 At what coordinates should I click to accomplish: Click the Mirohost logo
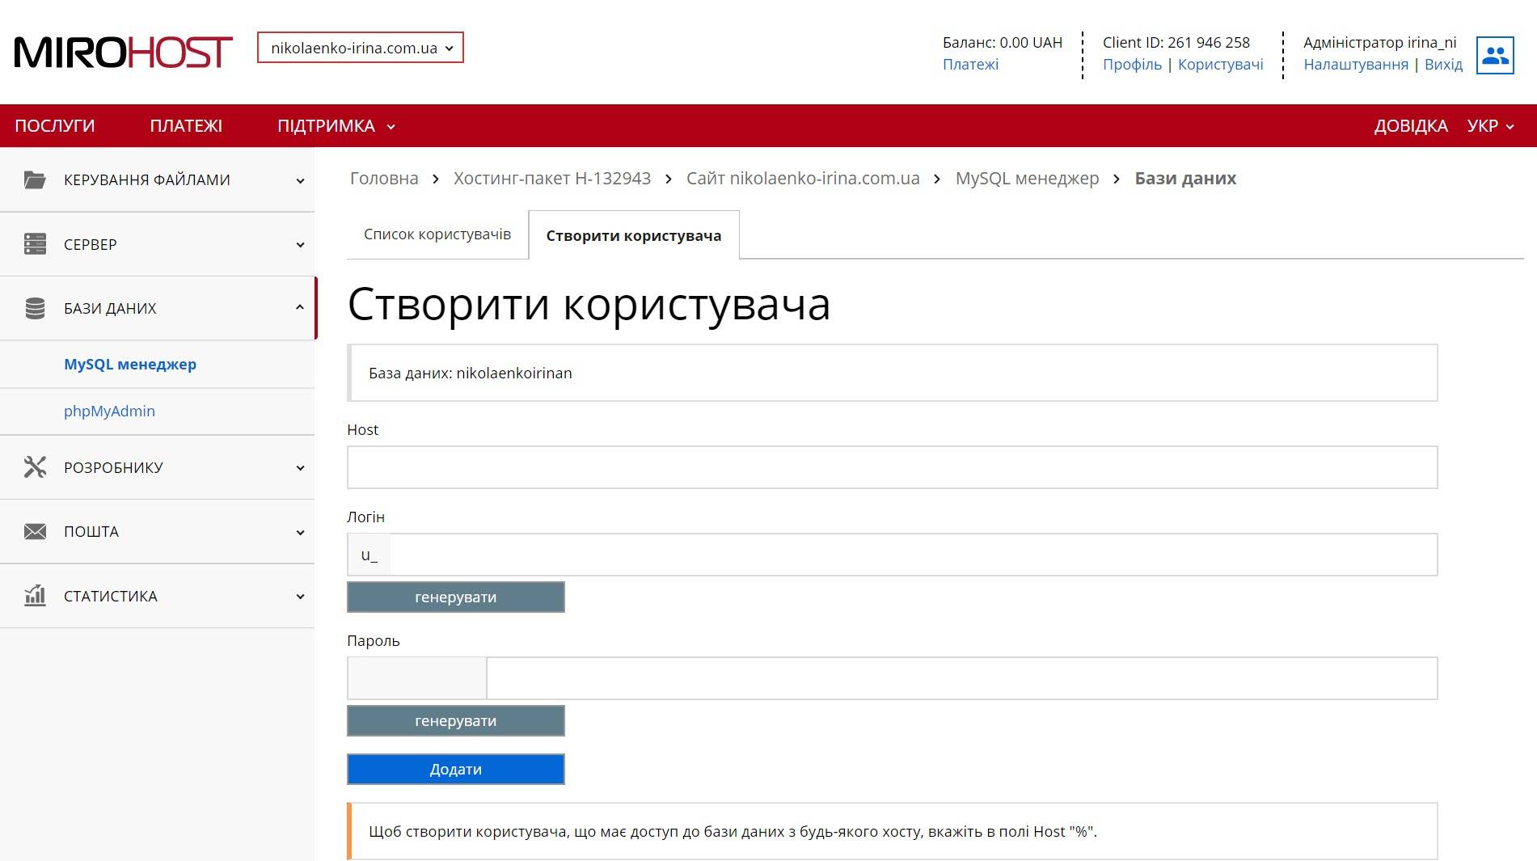pos(123,53)
